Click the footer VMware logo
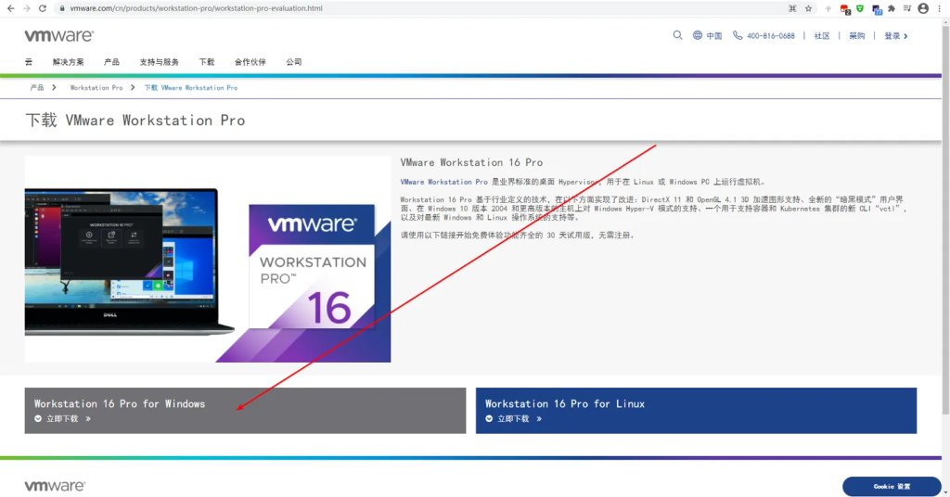This screenshot has width=950, height=497. [55, 486]
